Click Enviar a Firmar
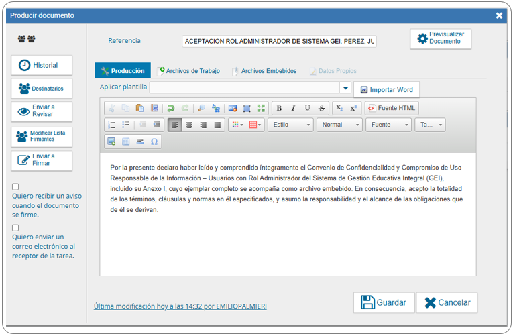Viewport: 513px width, 336px height. point(42,160)
